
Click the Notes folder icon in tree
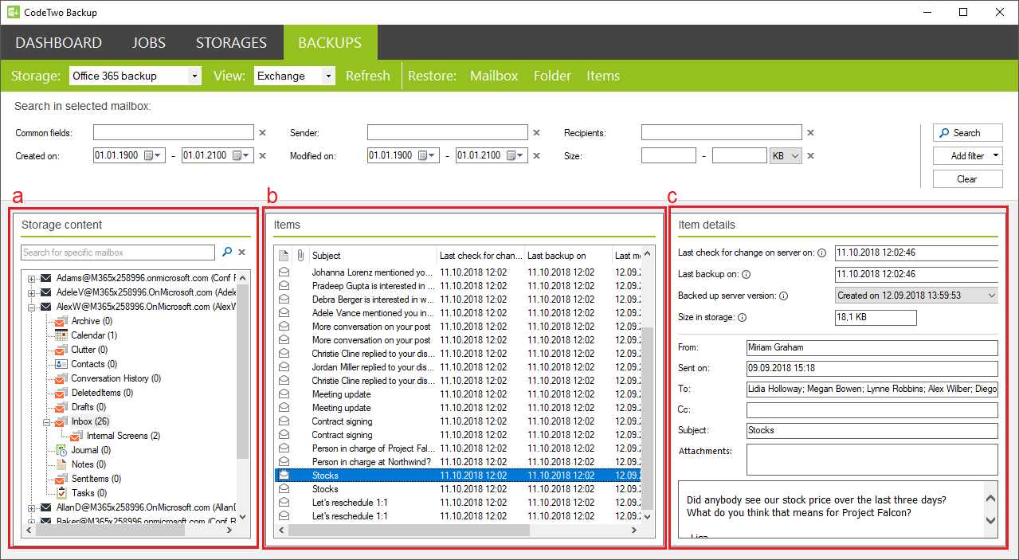61,464
